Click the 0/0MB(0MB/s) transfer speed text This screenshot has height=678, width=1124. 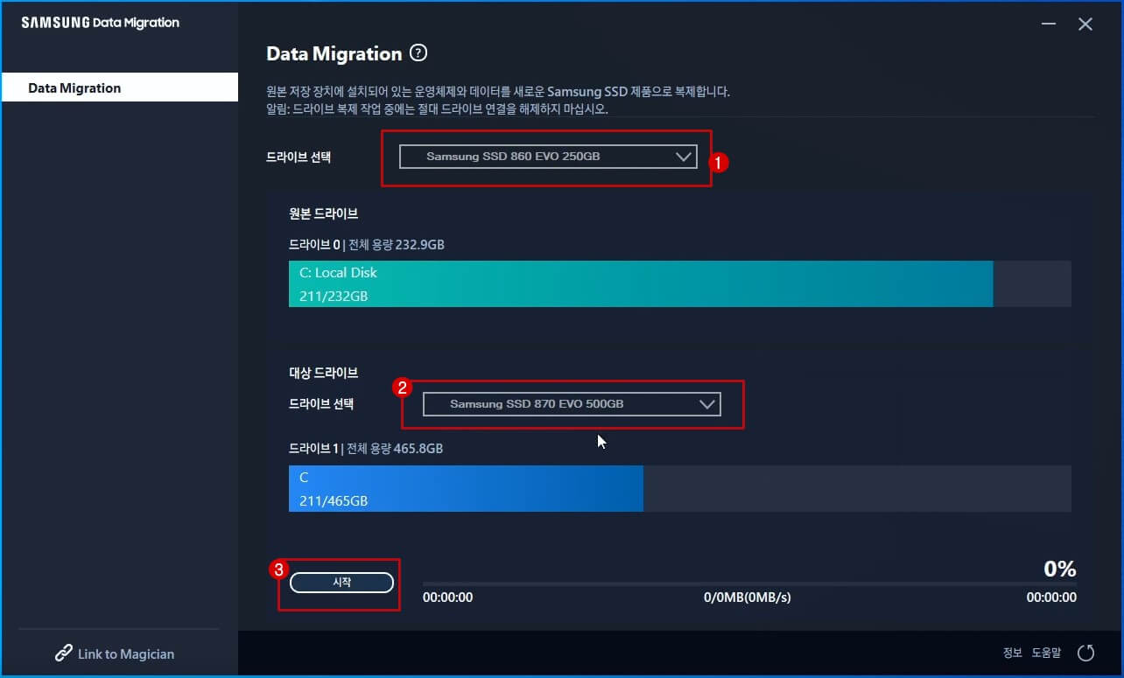[748, 598]
